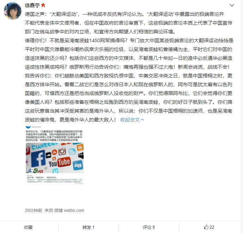Click the Instagram camera icon in image

pos(62,151)
